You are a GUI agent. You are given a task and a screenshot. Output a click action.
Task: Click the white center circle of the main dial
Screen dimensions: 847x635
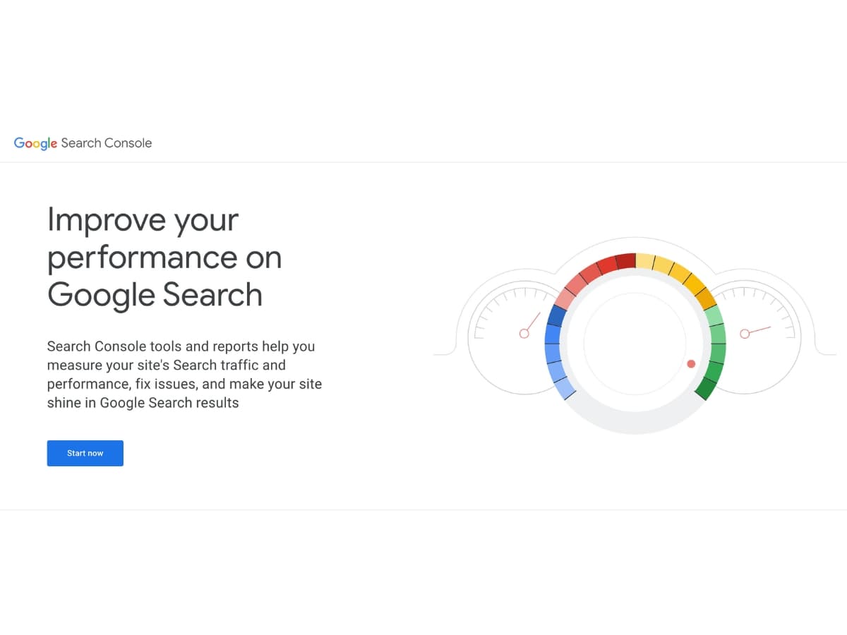pos(635,344)
